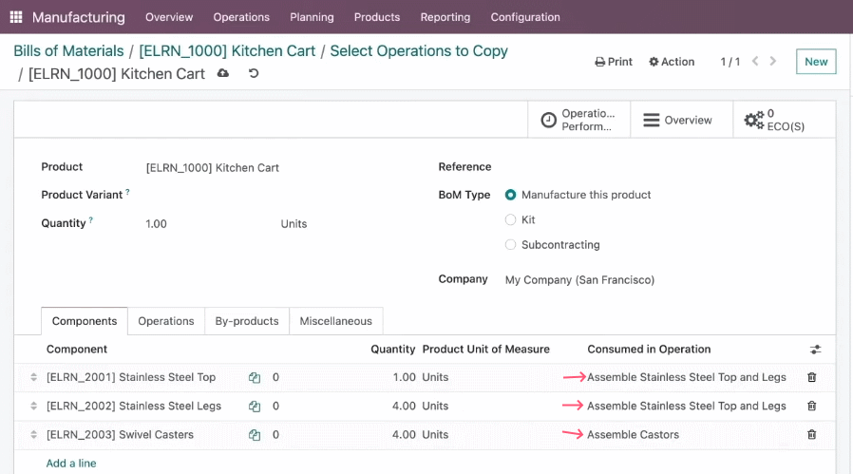853x474 pixels.
Task: Click the Quantity field showing 1.00
Action: click(207, 223)
